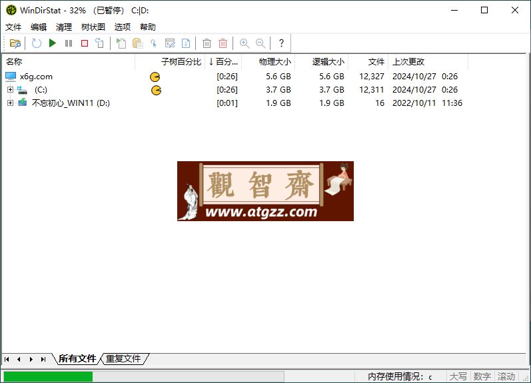531x383 pixels.
Task: Click the 5.6 GB physical size cell
Action: (x=278, y=77)
